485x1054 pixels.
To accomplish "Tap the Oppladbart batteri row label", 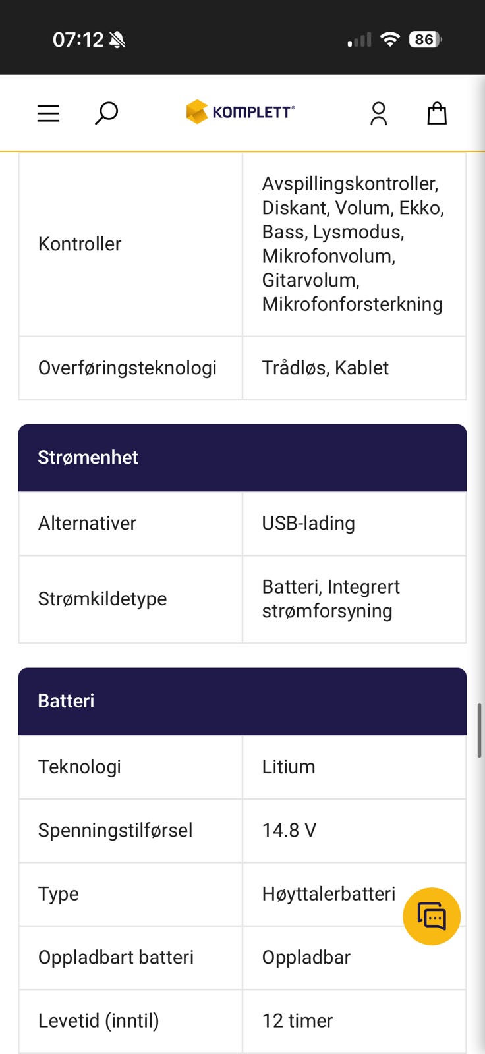I will tap(116, 957).
